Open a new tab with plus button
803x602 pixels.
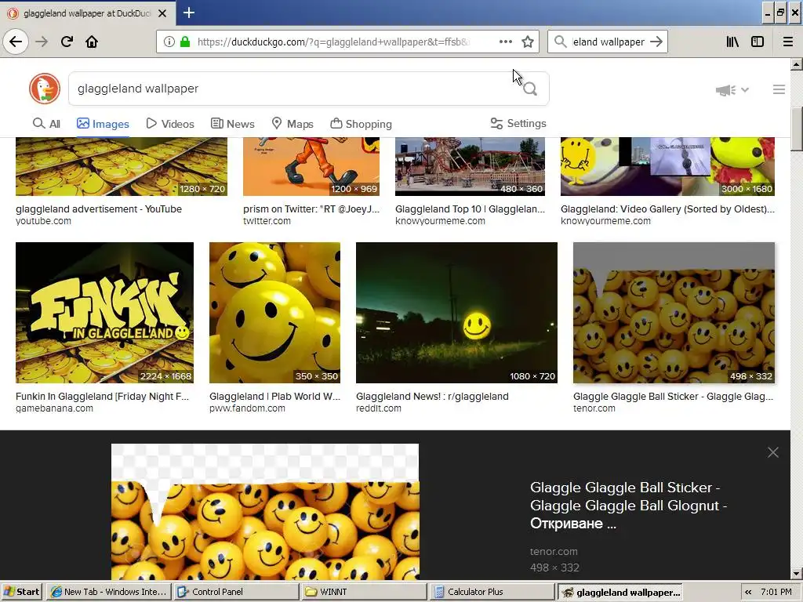(x=188, y=13)
